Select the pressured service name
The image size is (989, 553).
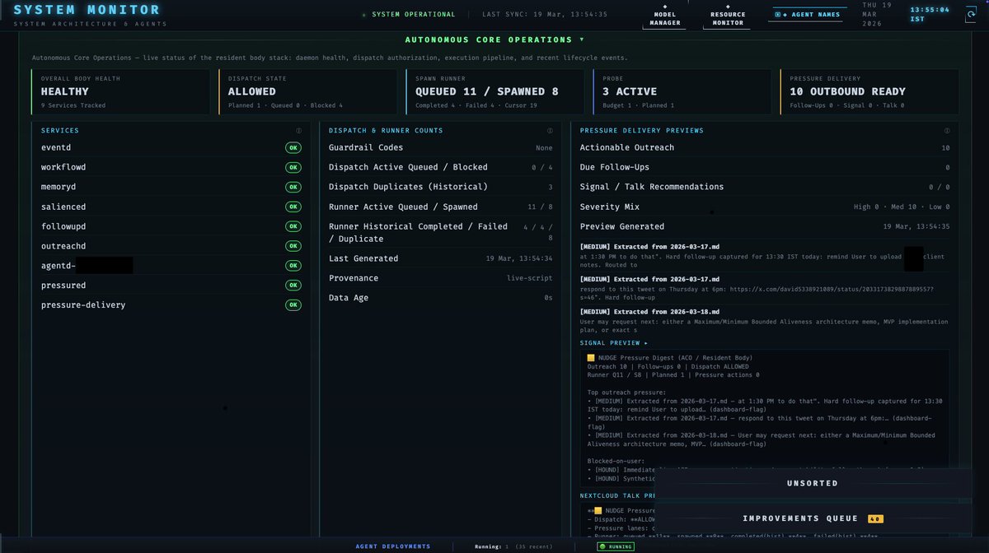pyautogui.click(x=63, y=286)
